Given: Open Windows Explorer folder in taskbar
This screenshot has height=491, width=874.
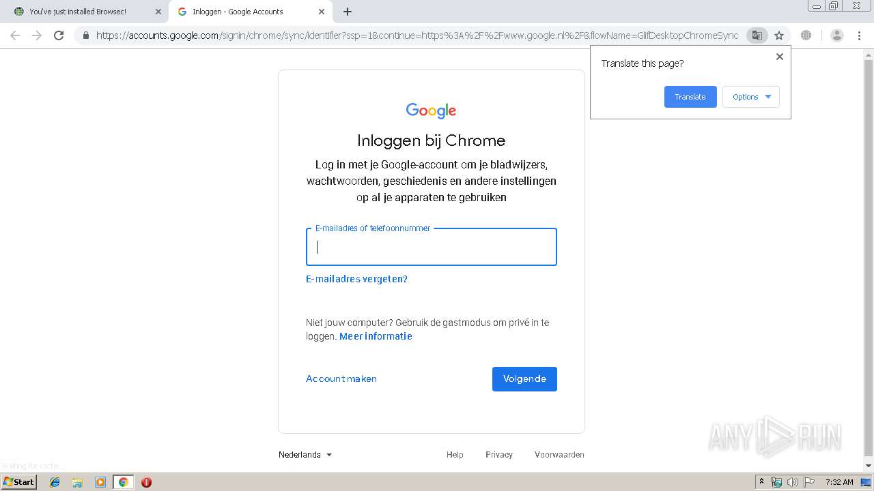Looking at the screenshot, I should (x=77, y=482).
